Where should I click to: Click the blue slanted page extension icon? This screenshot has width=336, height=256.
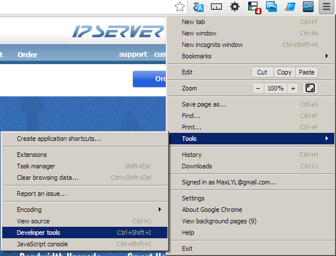tap(290, 7)
